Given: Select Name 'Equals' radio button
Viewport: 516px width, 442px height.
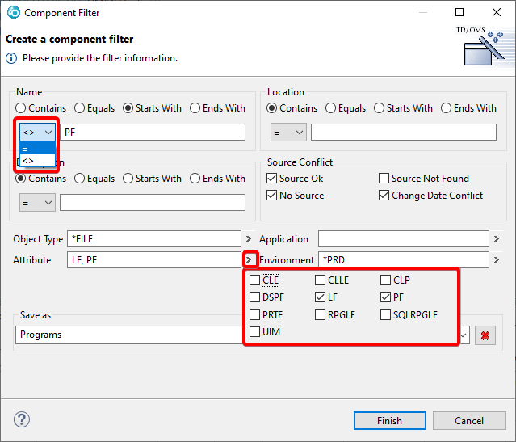Looking at the screenshot, I should click(80, 108).
